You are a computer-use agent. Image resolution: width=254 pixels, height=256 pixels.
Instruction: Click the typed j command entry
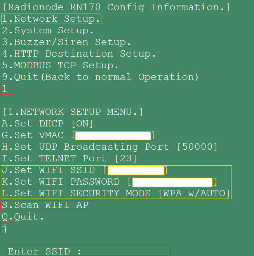point(7,229)
